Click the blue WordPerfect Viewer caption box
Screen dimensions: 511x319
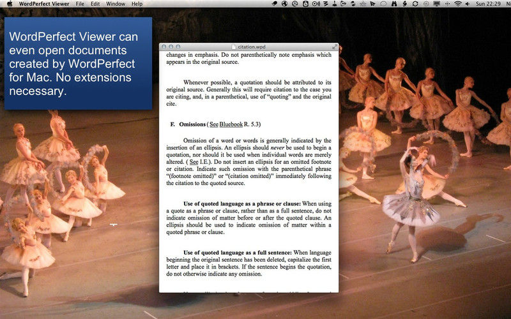(78, 63)
